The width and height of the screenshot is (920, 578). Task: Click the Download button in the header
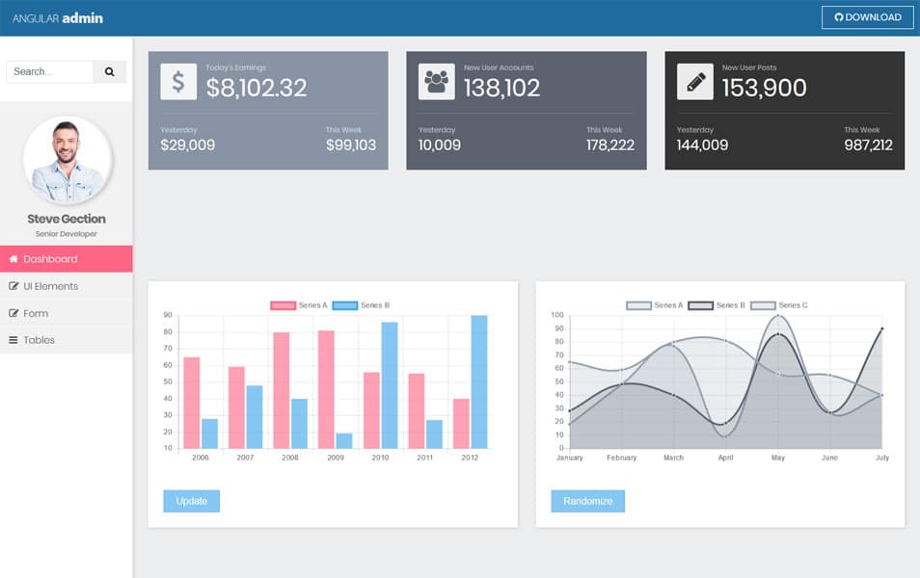867,16
